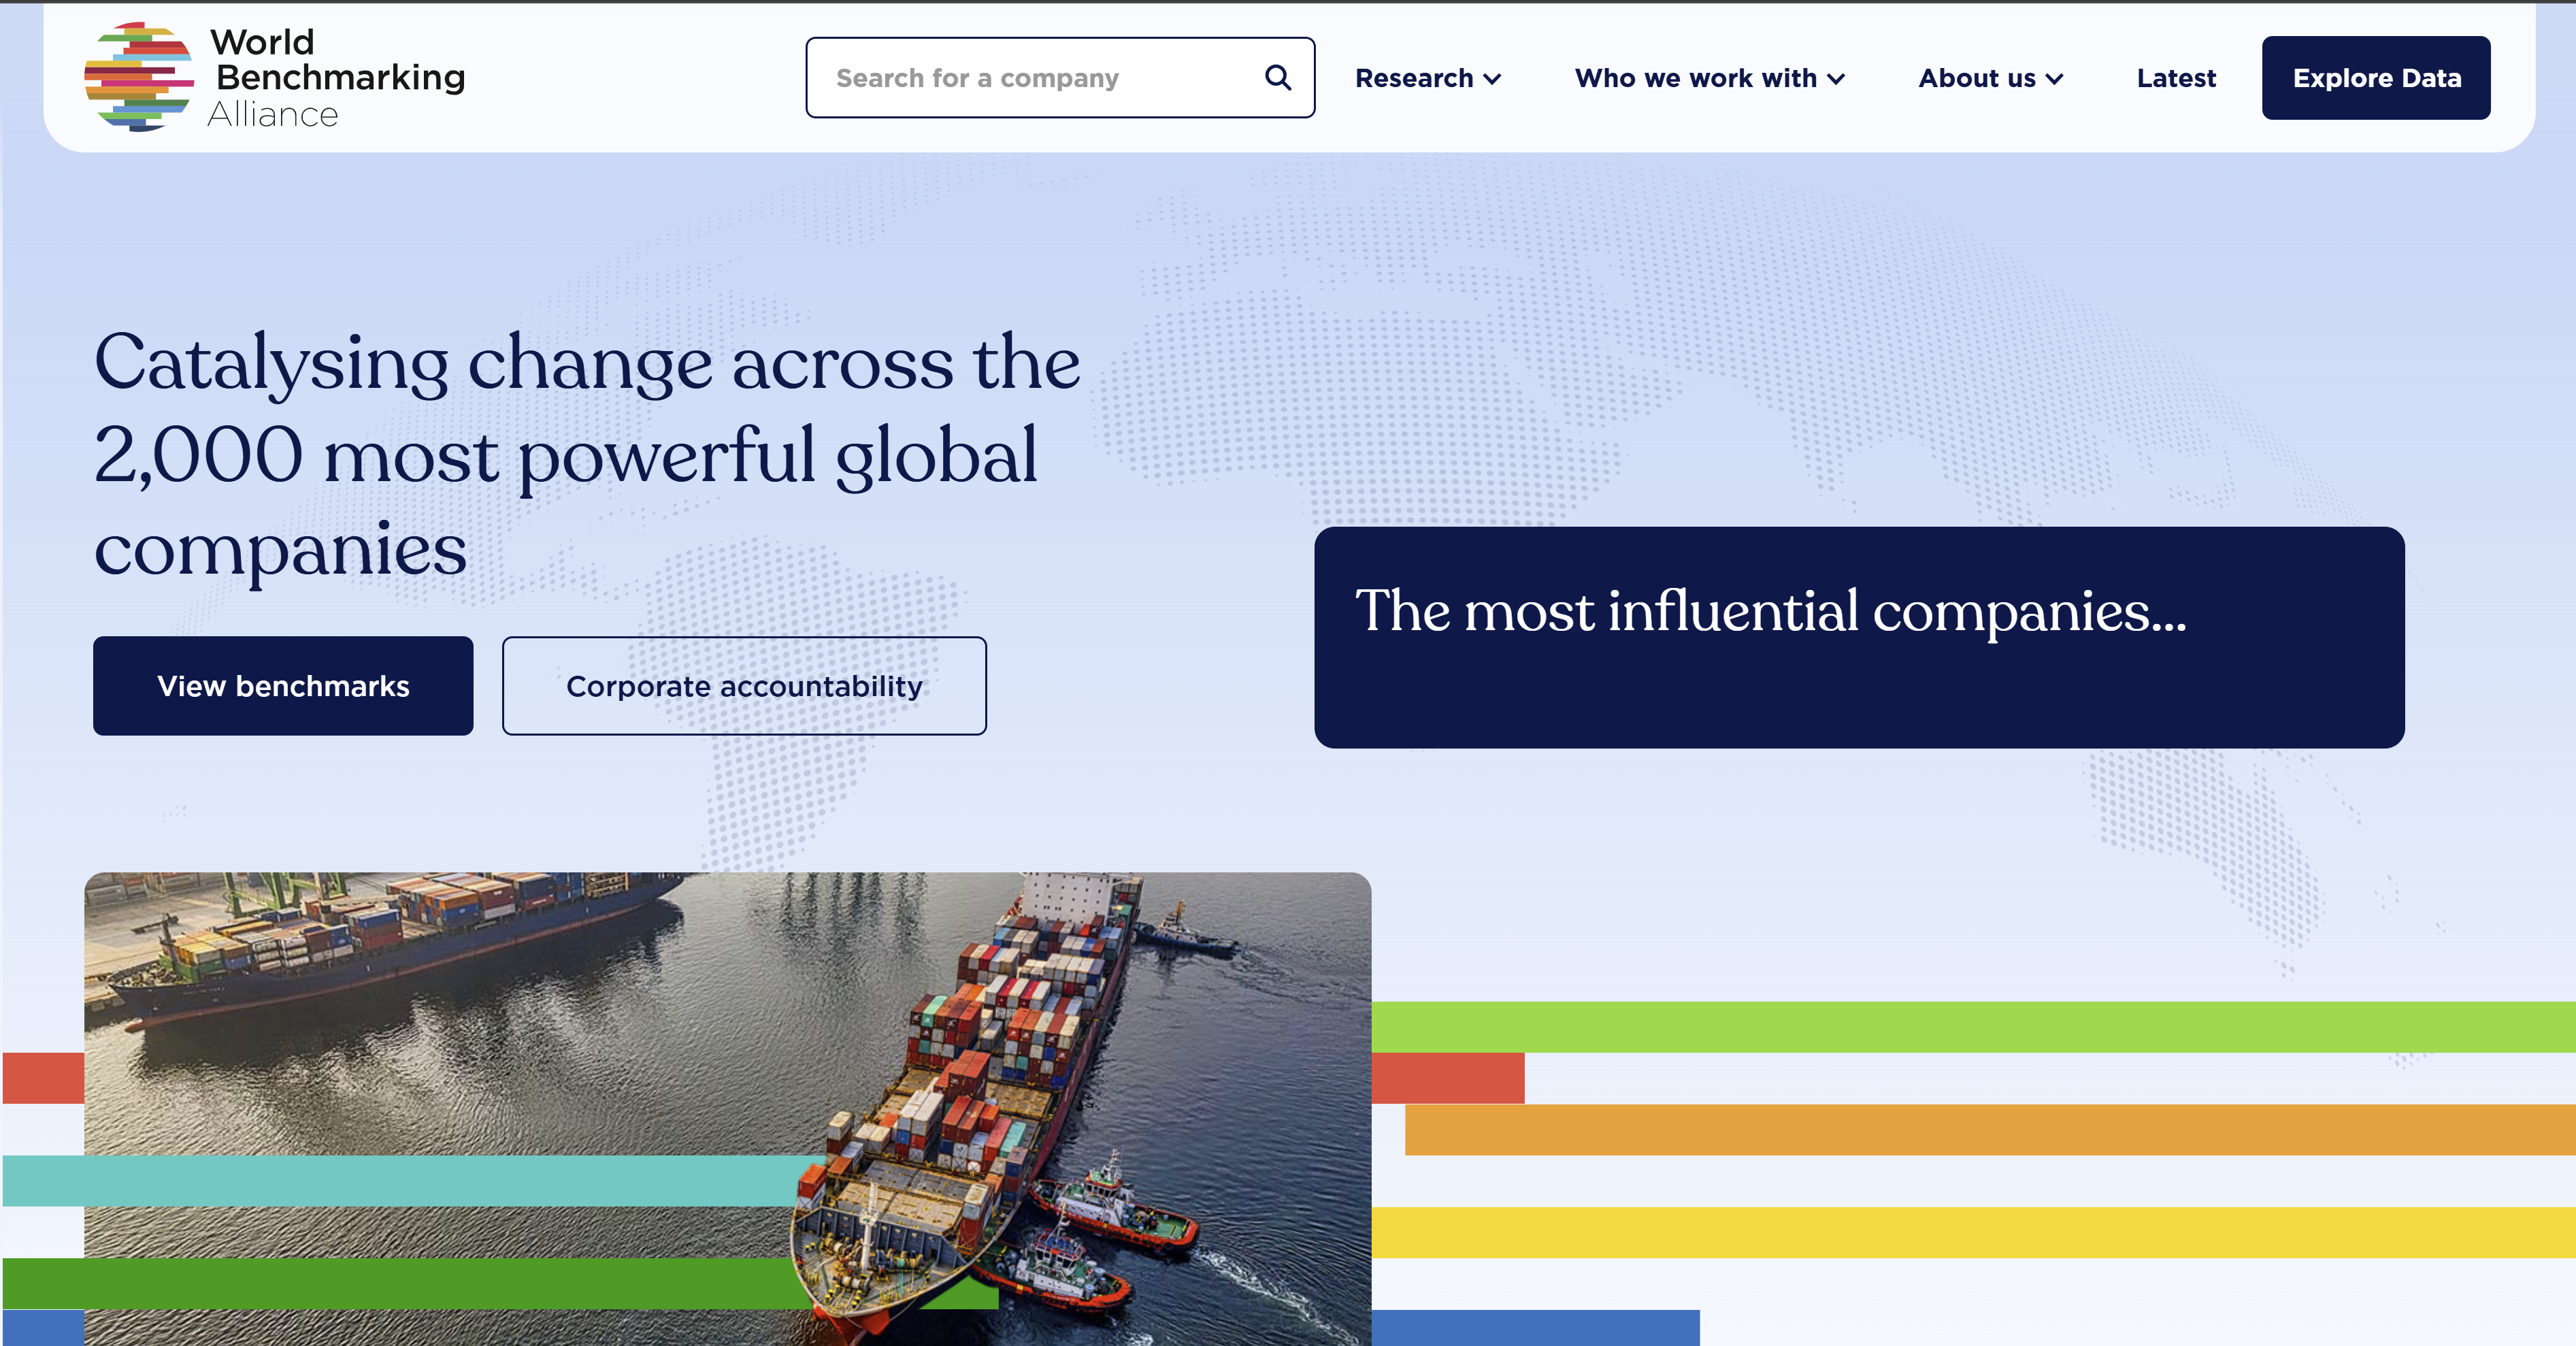Click the light green stripe bar

coord(1970,1027)
